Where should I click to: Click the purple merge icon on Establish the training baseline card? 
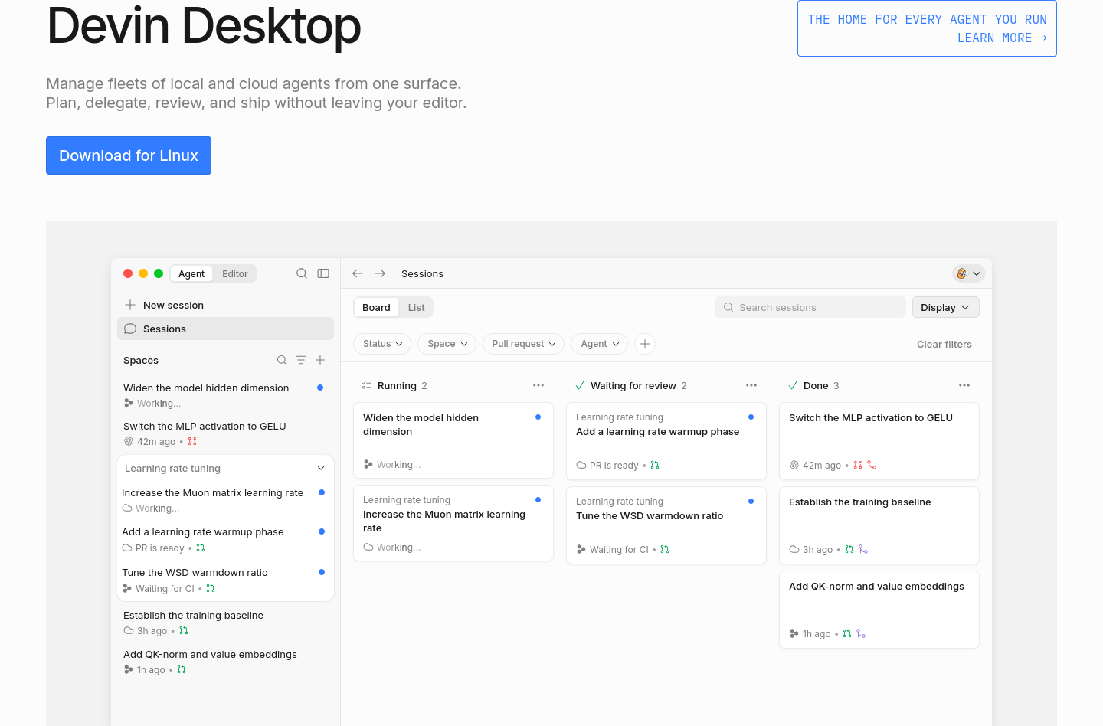tap(863, 549)
